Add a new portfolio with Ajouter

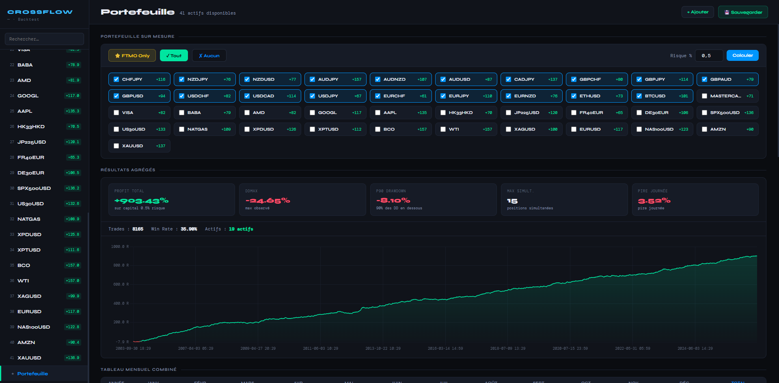click(x=697, y=12)
